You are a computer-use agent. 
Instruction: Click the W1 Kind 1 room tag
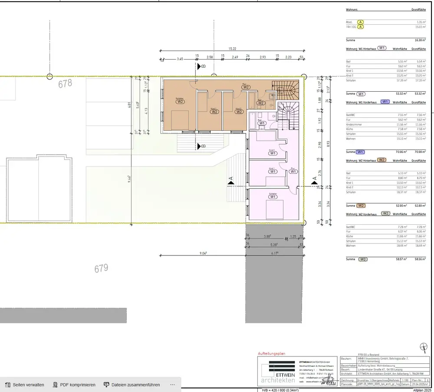click(273, 172)
